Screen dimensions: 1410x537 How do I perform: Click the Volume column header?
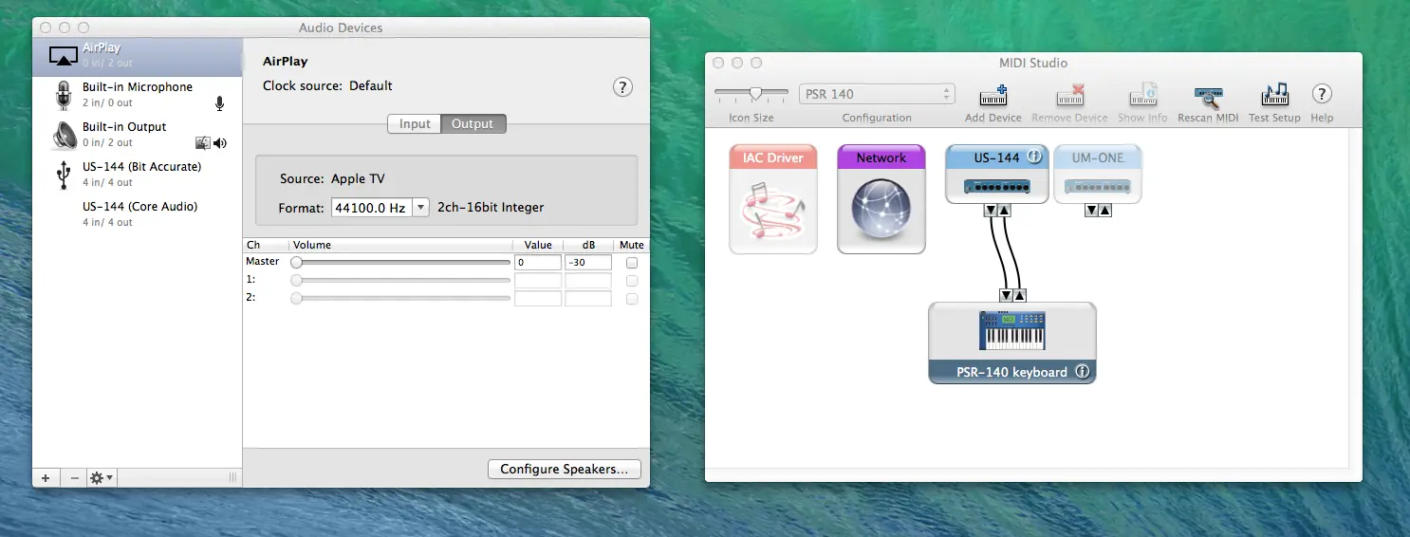(401, 245)
